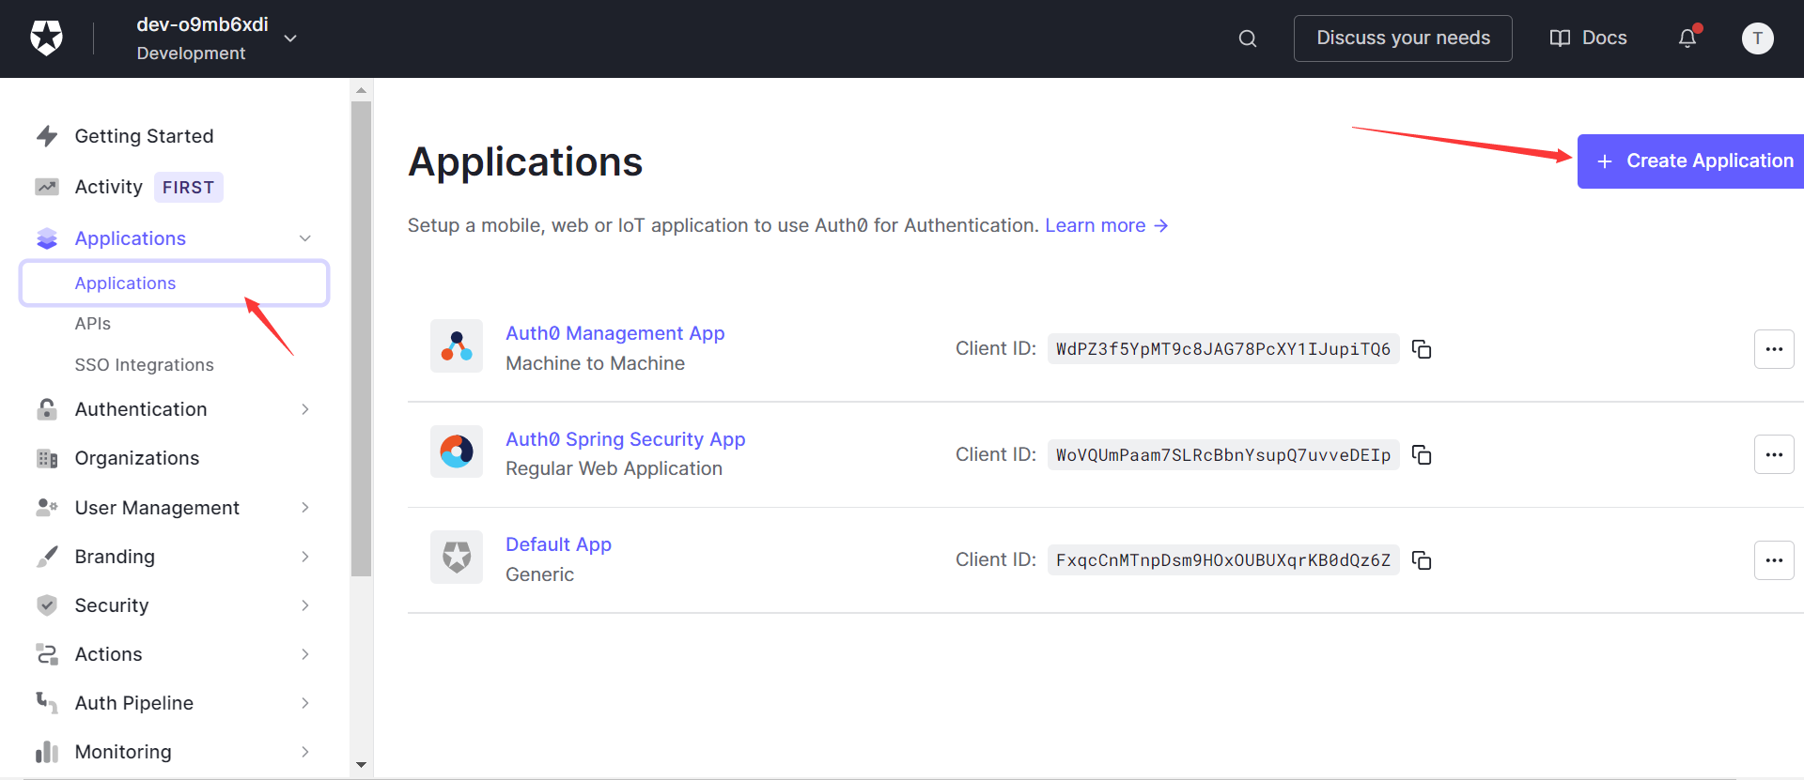Collapse the Applications sidebar section chevron
Viewport: 1804px width, 780px height.
click(305, 238)
